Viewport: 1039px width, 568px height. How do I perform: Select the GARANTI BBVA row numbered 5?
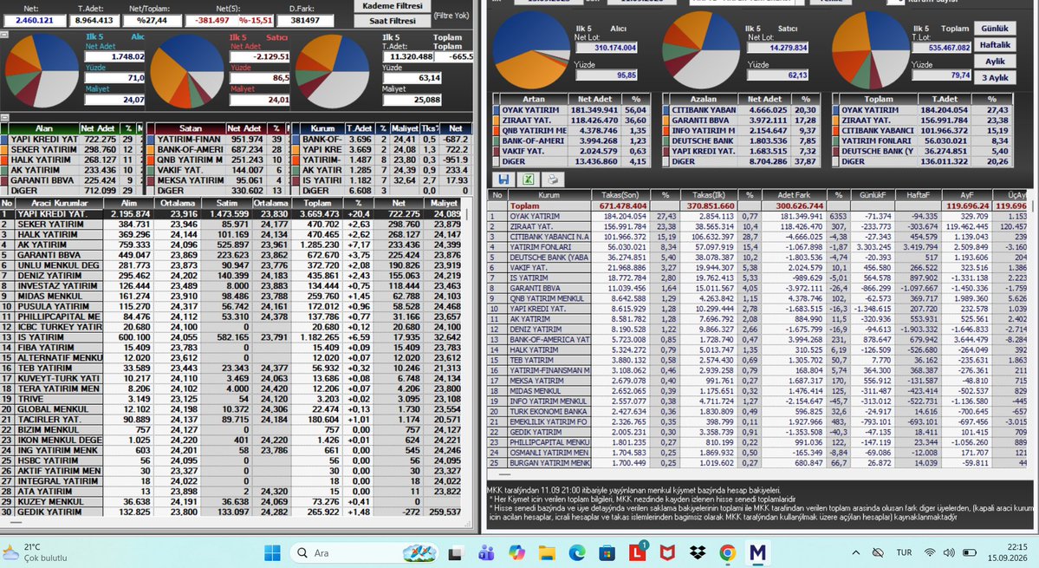point(231,255)
